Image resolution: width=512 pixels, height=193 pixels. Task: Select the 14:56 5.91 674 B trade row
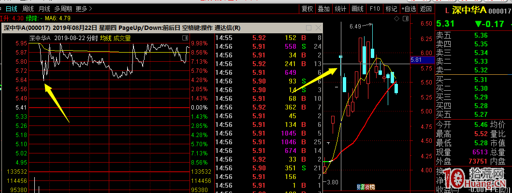268,151
